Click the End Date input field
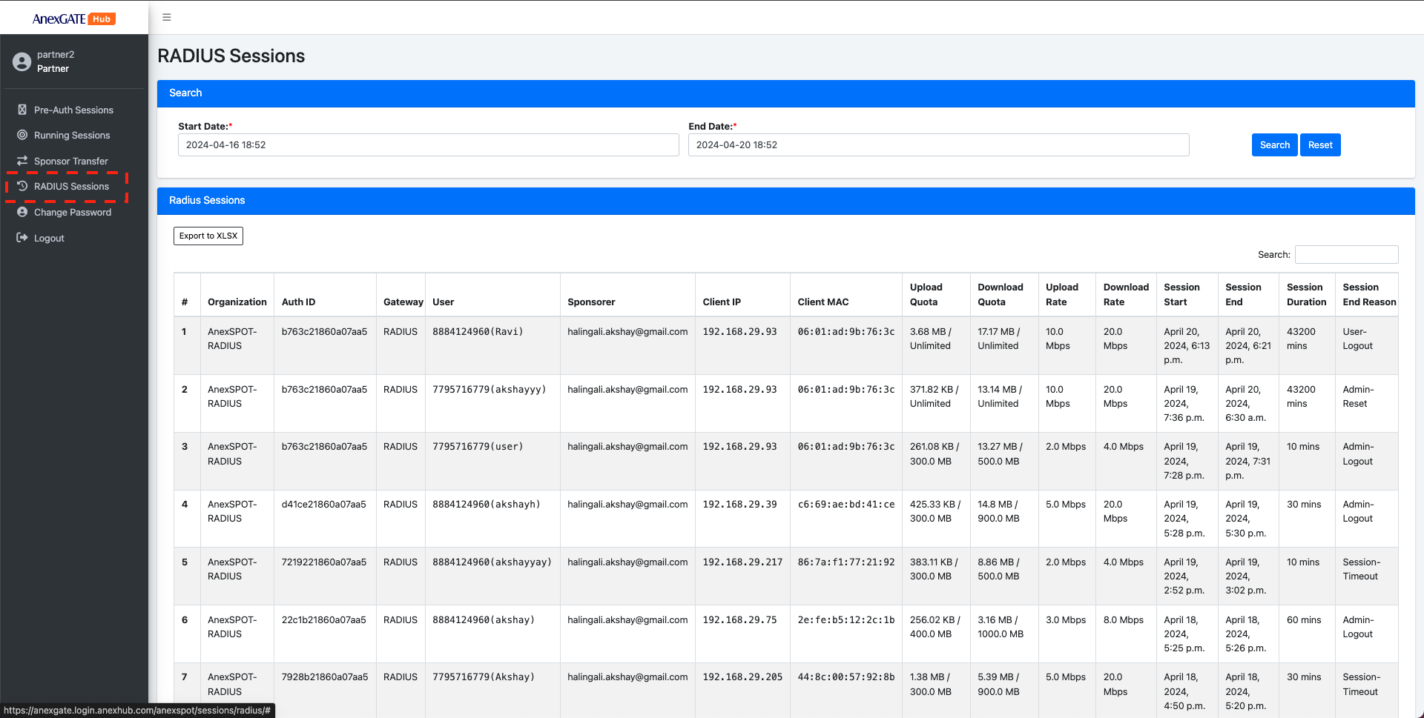This screenshot has width=1424, height=718. click(x=938, y=145)
